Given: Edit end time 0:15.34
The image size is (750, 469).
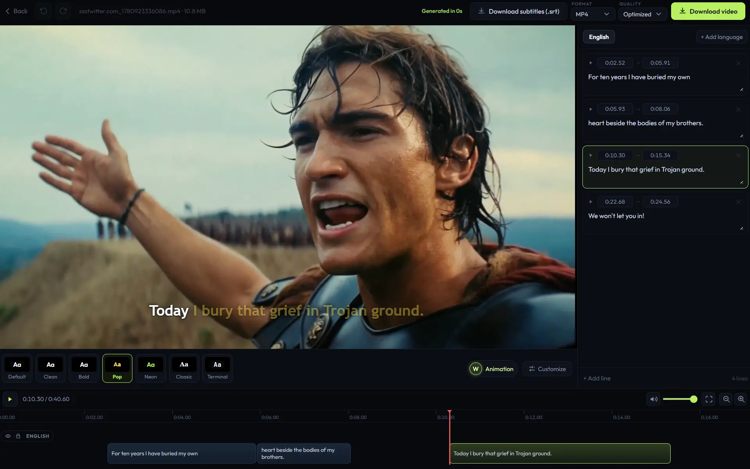Looking at the screenshot, I should click(x=660, y=155).
